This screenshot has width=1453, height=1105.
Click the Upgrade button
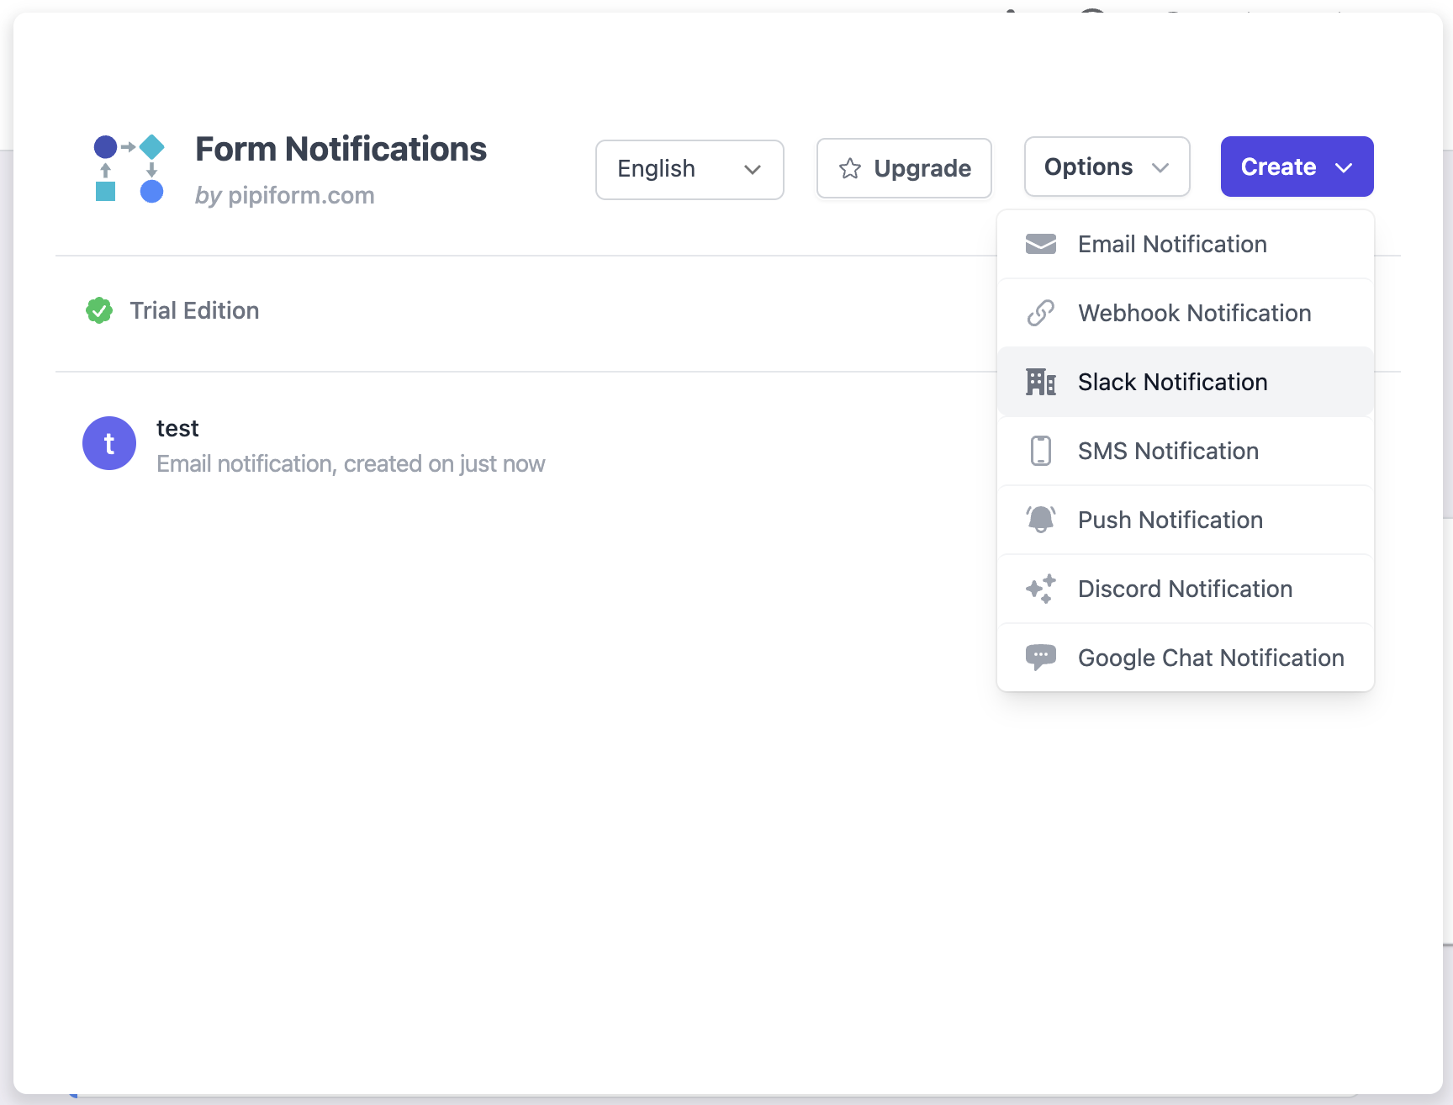click(x=904, y=168)
